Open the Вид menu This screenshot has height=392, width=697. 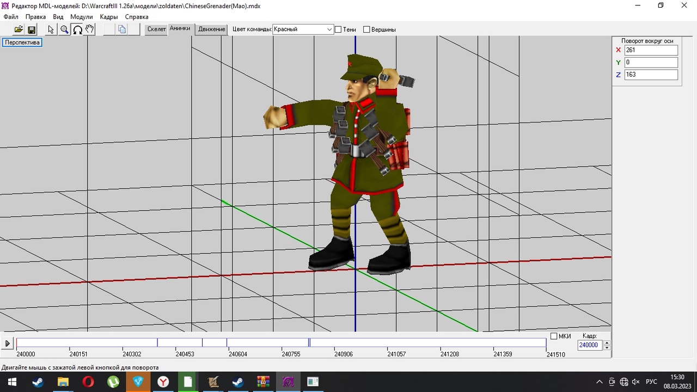point(58,17)
